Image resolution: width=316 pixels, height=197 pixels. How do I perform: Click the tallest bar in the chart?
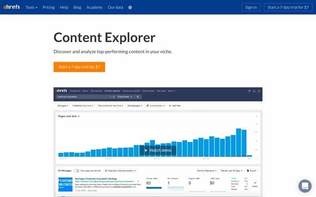pyautogui.click(x=239, y=143)
